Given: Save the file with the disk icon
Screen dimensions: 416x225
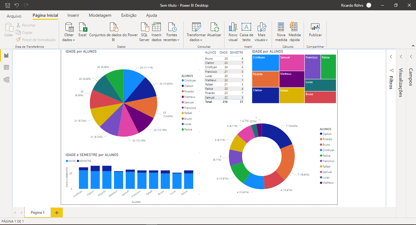Looking at the screenshot, I should click(x=8, y=5).
